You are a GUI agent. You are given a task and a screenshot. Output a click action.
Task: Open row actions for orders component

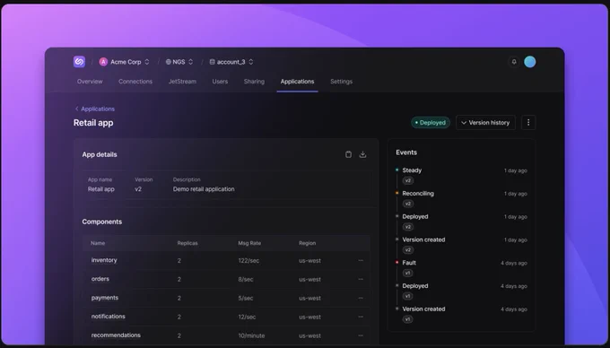[361, 279]
